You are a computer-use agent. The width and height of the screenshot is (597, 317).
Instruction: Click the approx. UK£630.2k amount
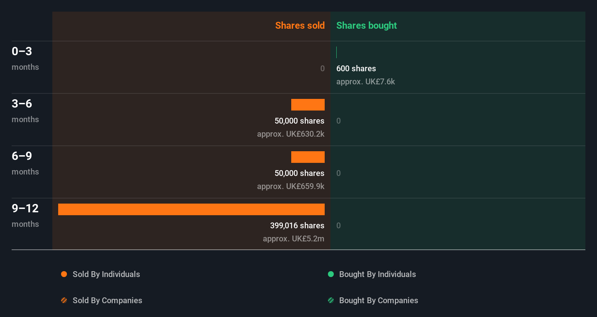click(291, 134)
